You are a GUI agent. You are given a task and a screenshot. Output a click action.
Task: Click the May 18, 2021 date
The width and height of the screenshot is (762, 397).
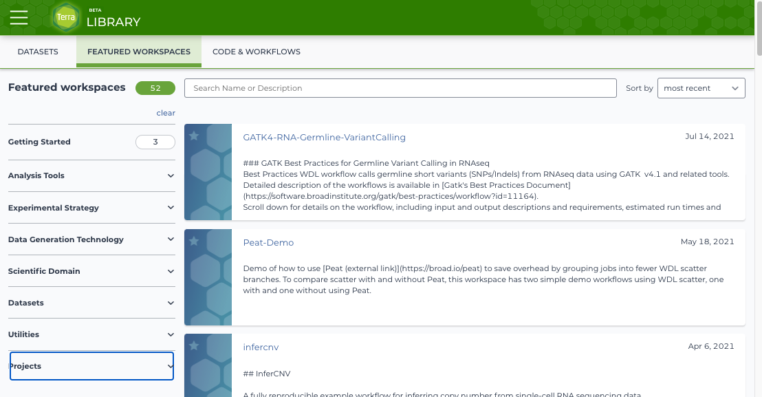pos(707,242)
